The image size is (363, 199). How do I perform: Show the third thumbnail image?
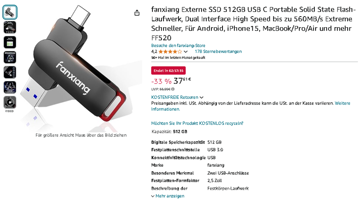coord(10,42)
